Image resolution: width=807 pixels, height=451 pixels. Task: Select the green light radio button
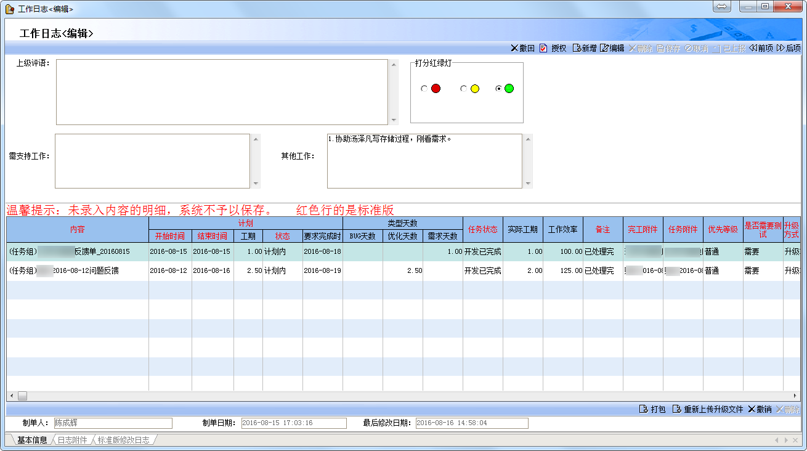coord(498,89)
